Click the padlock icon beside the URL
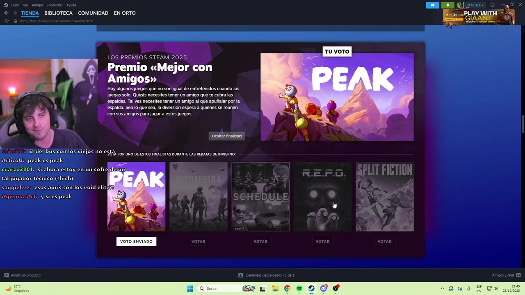 pyautogui.click(x=16, y=21)
